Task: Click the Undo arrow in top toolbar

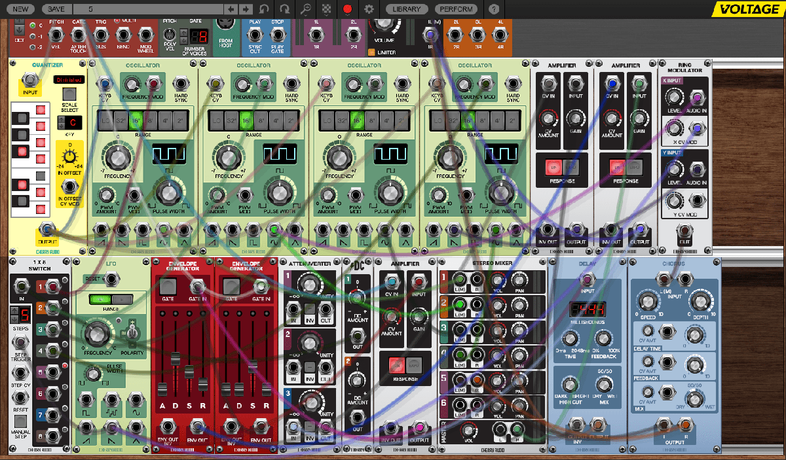Action: tap(264, 10)
